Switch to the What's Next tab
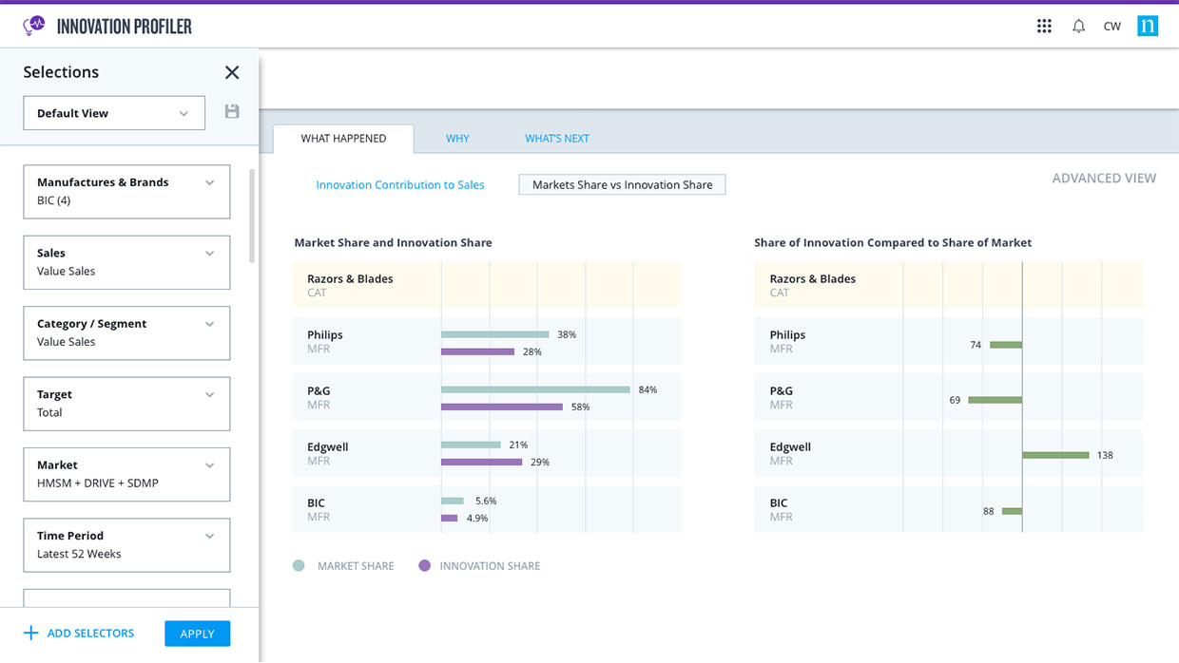 pyautogui.click(x=557, y=139)
